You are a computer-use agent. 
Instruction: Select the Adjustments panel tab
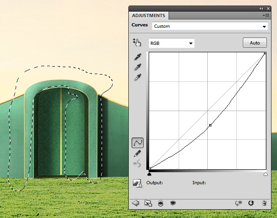pos(148,16)
